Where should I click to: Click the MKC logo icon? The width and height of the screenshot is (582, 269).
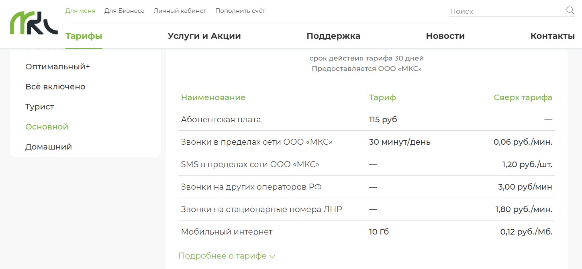pyautogui.click(x=34, y=23)
